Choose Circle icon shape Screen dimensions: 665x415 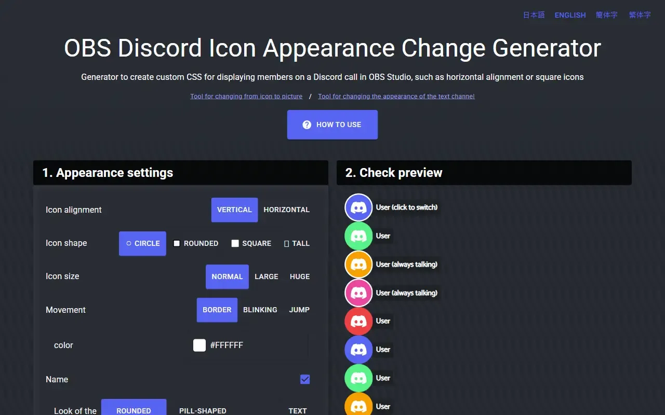(142, 243)
